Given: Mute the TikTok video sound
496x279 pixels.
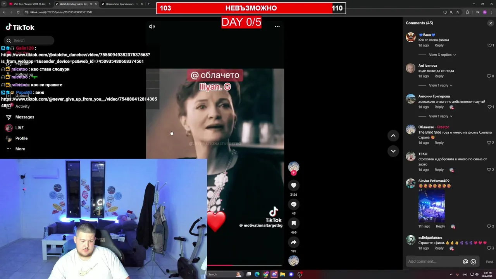Looking at the screenshot, I should click(x=152, y=27).
